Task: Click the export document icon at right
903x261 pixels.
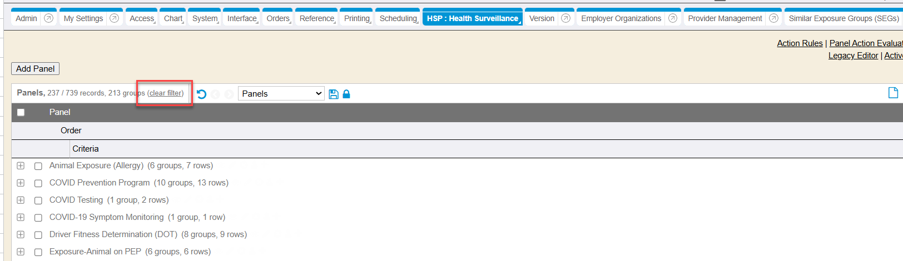Action: 893,93
